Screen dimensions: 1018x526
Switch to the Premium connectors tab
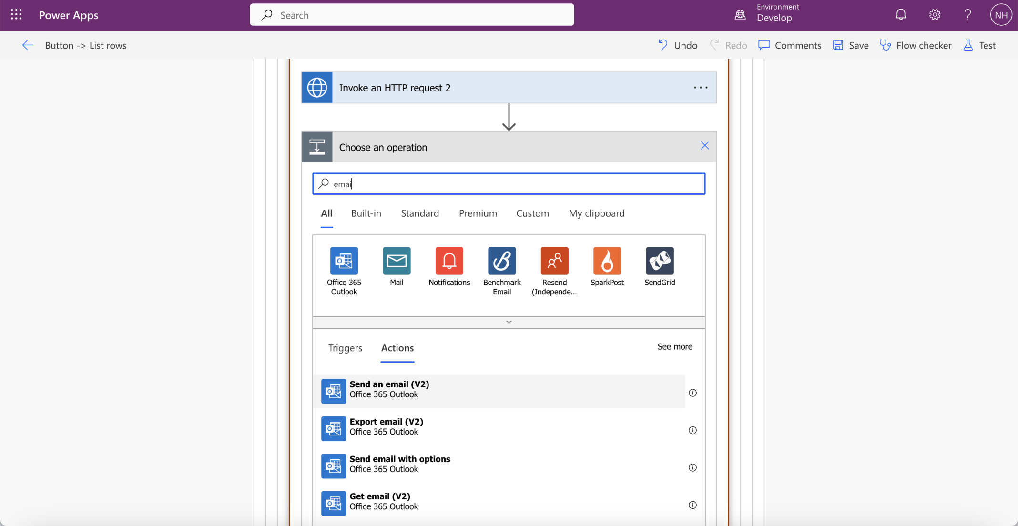[x=478, y=213]
